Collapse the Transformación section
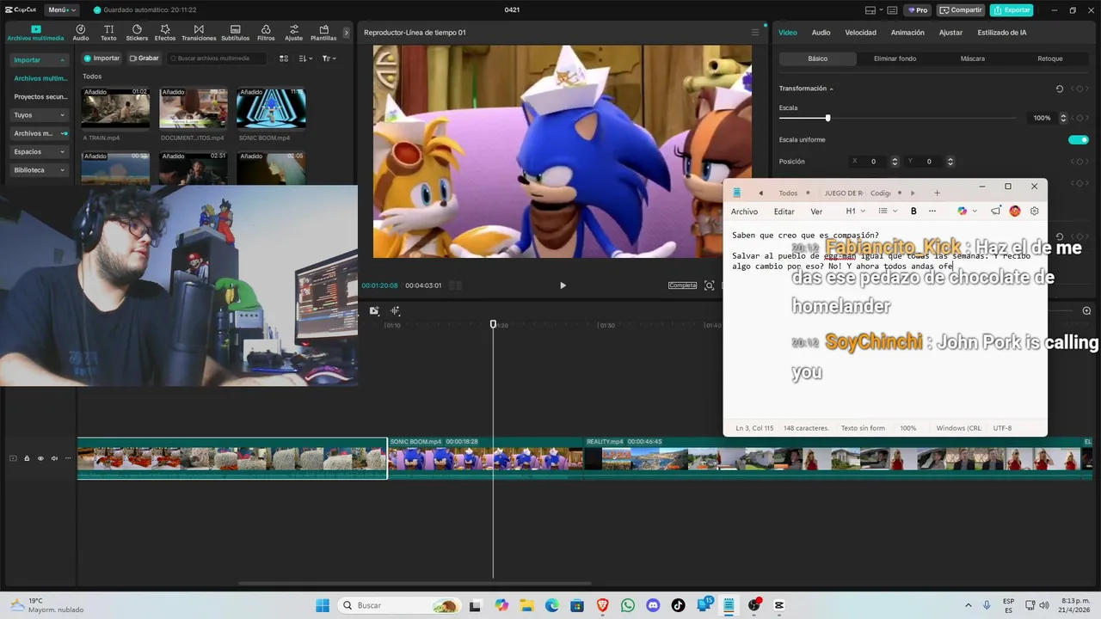The image size is (1101, 619). (x=831, y=89)
